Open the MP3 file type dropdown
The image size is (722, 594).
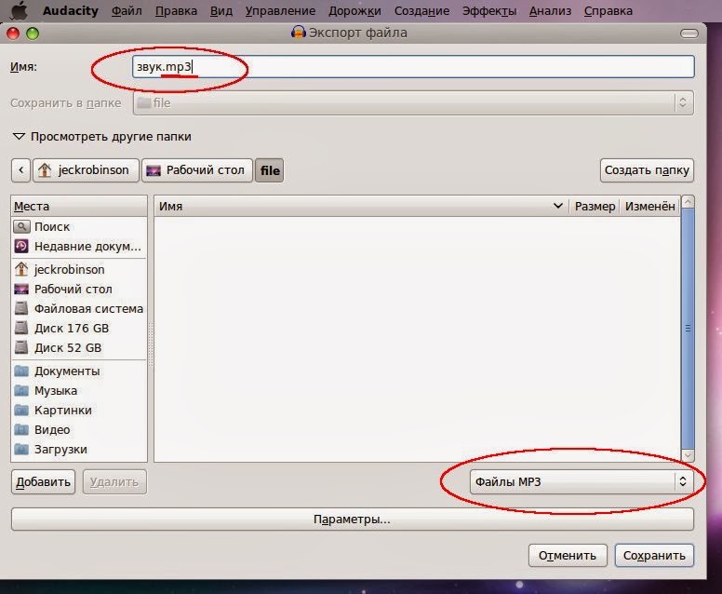[x=582, y=481]
